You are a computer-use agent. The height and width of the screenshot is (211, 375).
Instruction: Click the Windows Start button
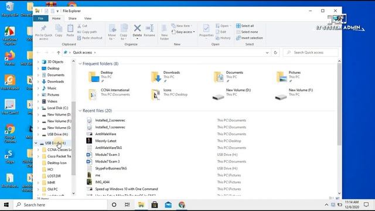coord(6,205)
